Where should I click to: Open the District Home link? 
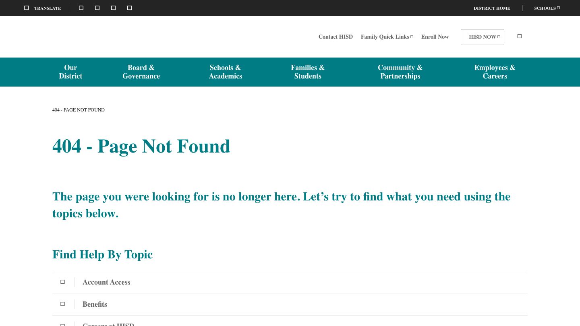coord(492,8)
